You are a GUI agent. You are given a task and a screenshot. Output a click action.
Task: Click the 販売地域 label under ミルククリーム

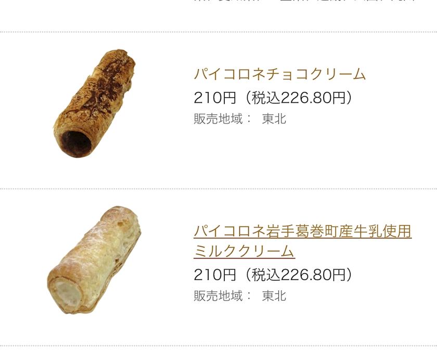pos(219,296)
